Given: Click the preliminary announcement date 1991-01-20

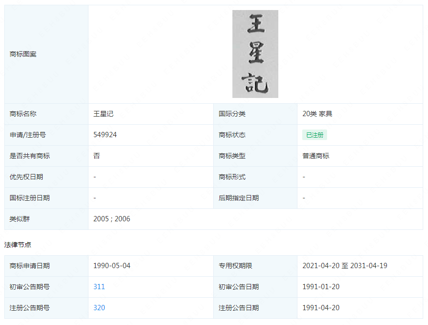Looking at the screenshot, I should click(321, 287).
